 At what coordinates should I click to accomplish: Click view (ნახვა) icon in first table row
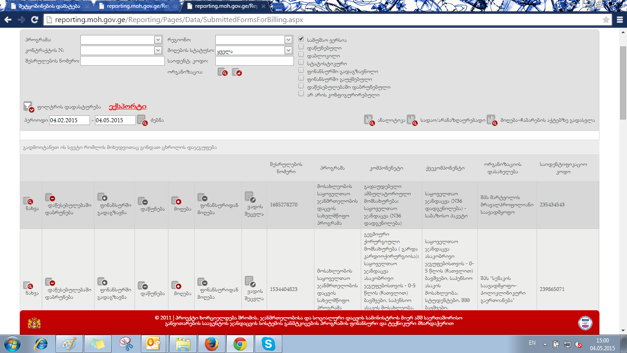point(28,201)
